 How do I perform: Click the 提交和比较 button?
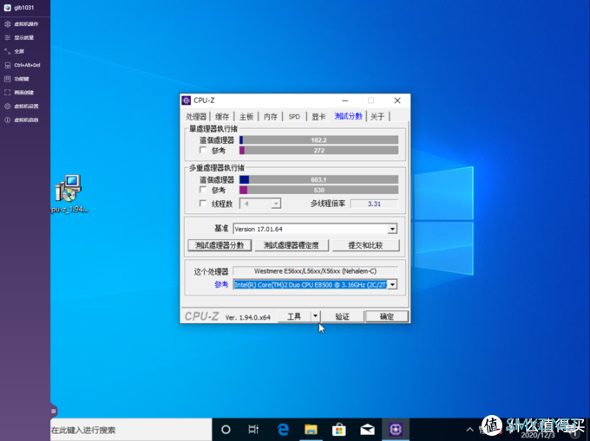(365, 245)
